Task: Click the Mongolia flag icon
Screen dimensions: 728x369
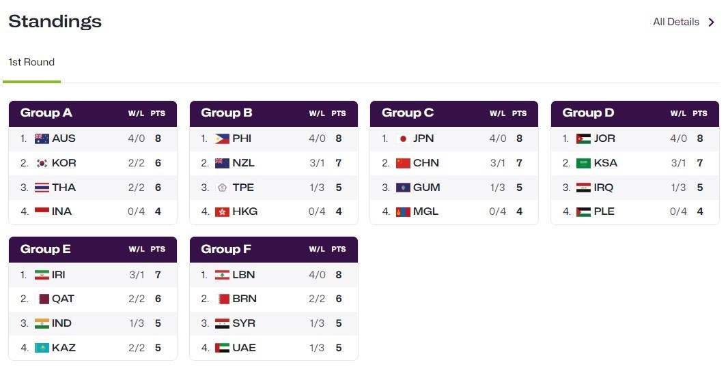Action: click(403, 211)
